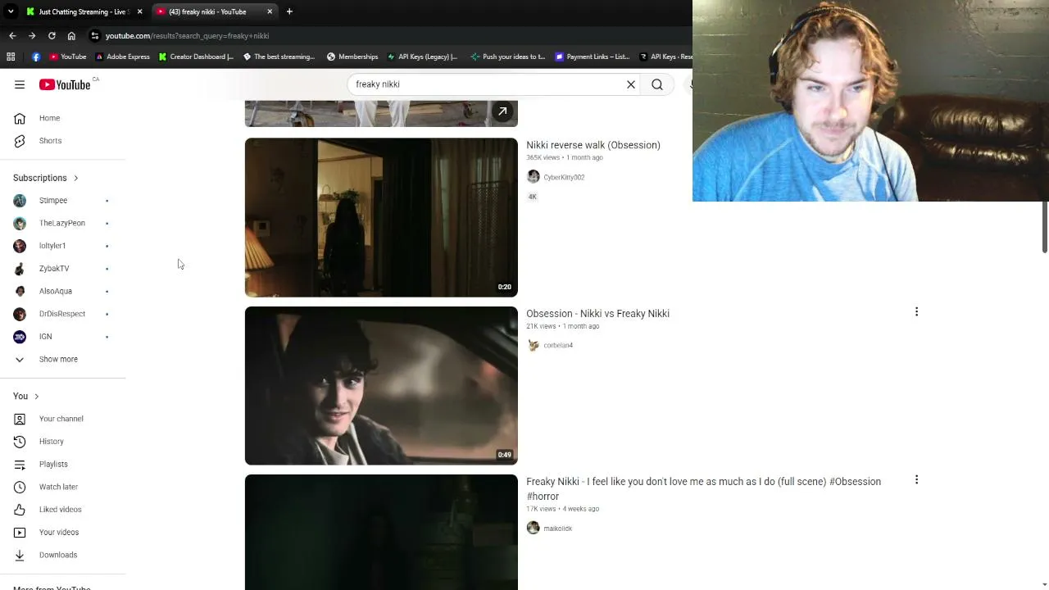The image size is (1049, 590).
Task: Open 'Push your ideas to t...' bookmark
Action: 508,57
